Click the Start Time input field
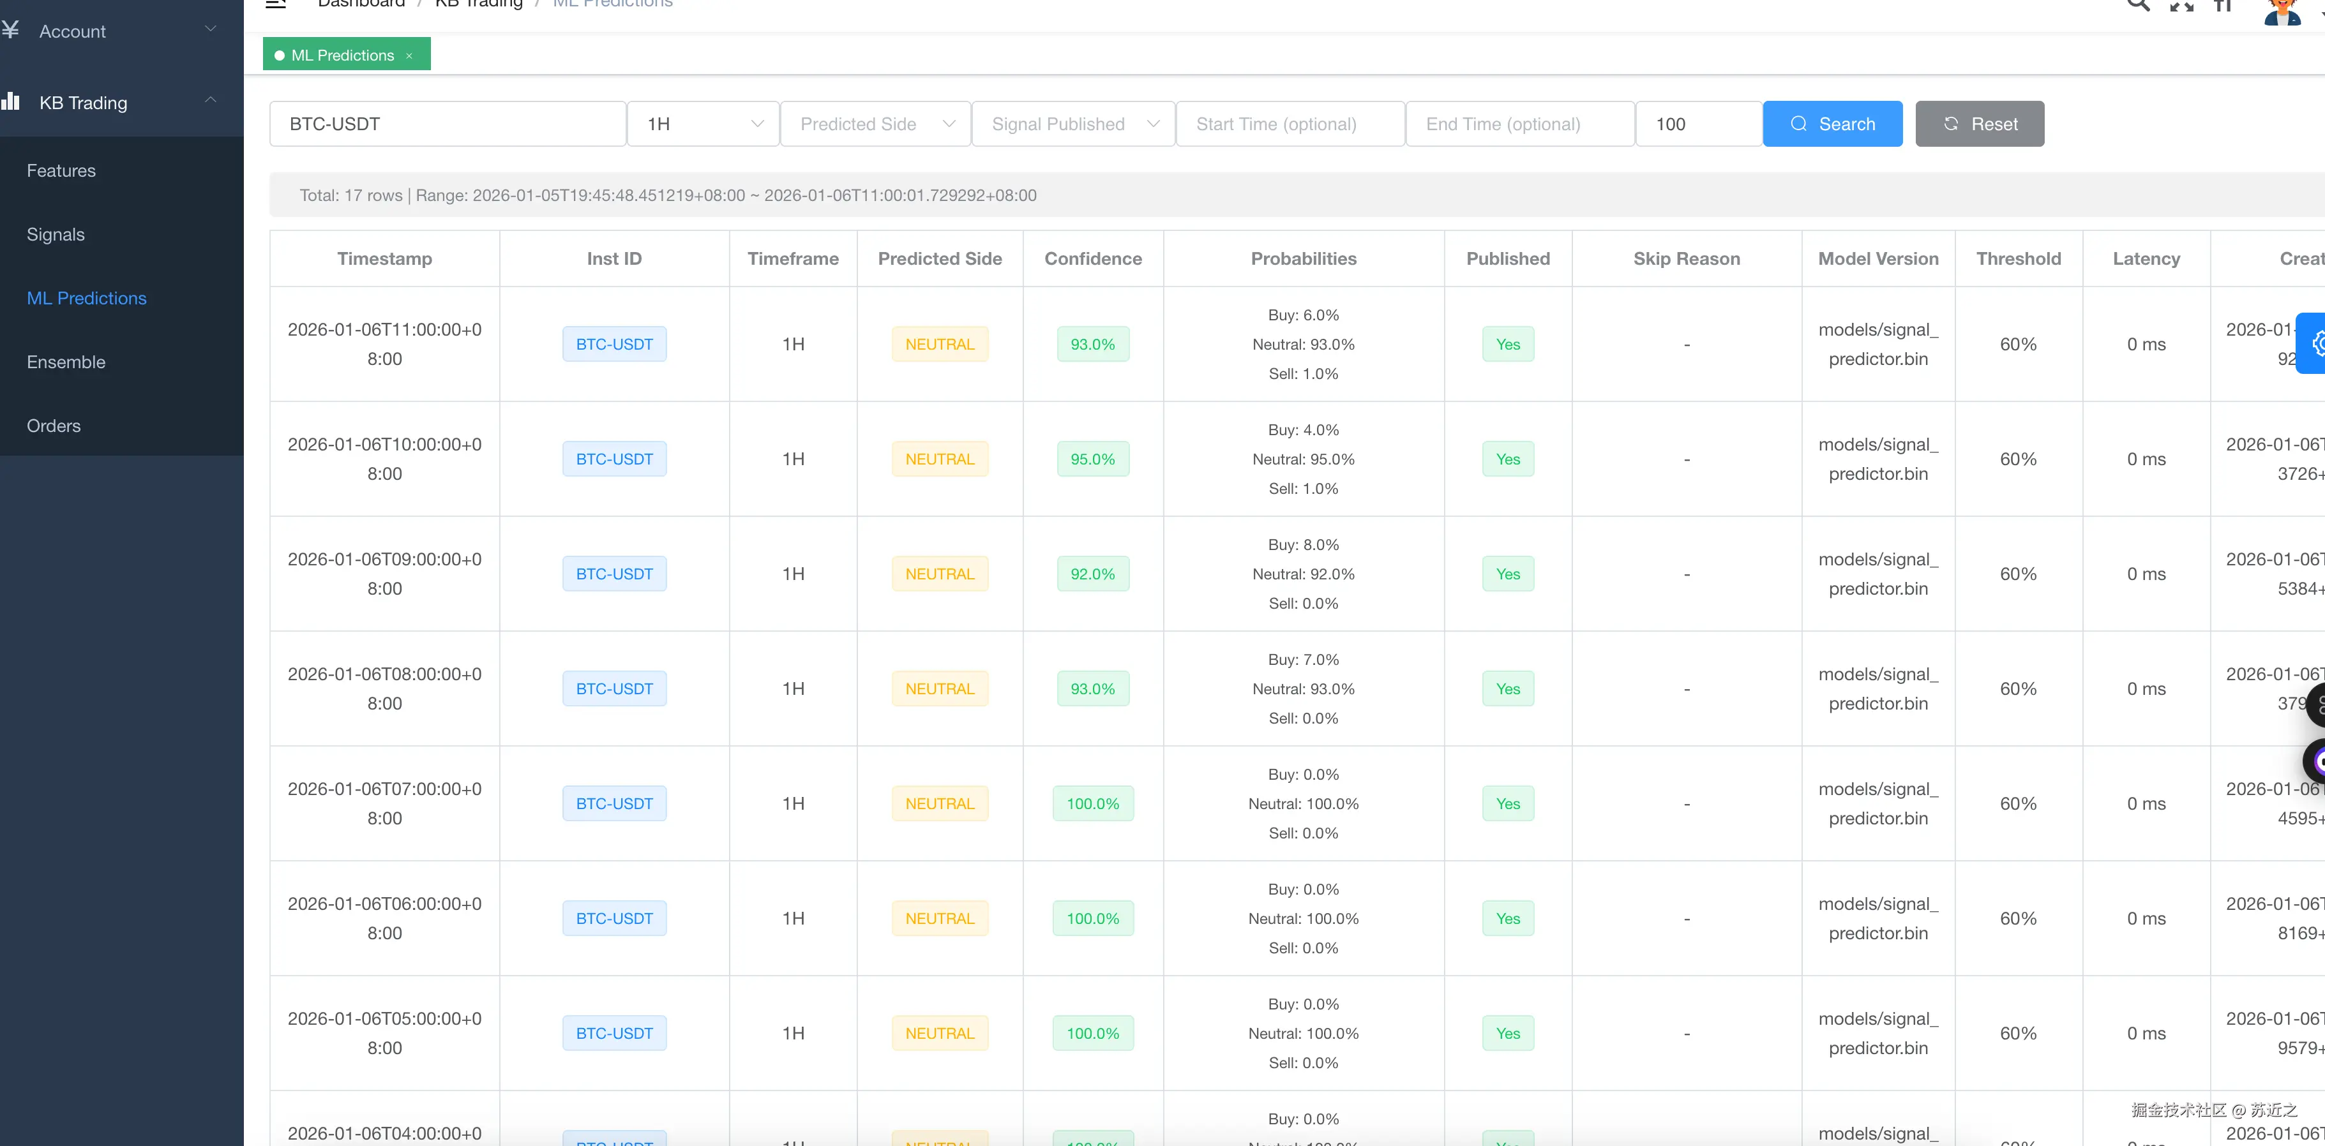 [1290, 124]
